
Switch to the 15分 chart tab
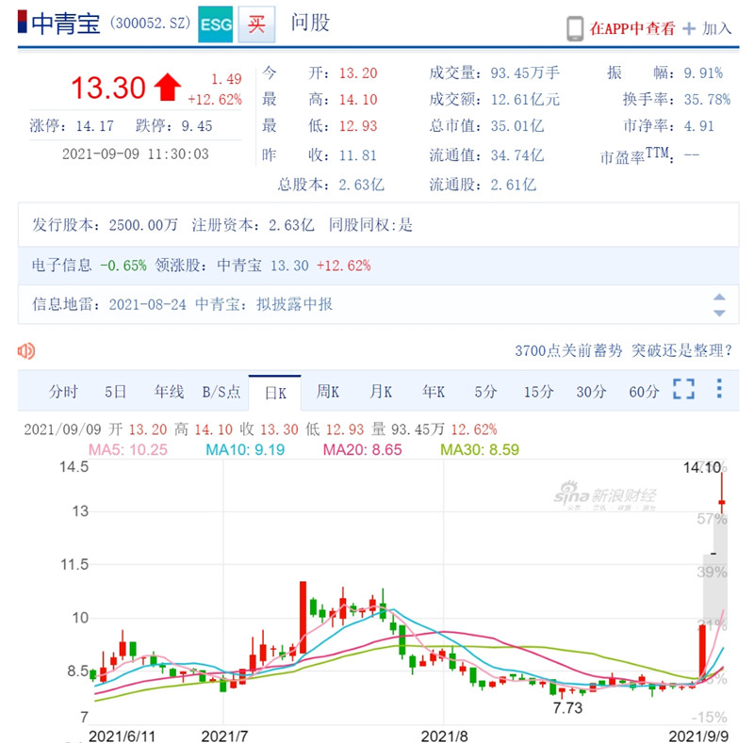click(x=538, y=392)
